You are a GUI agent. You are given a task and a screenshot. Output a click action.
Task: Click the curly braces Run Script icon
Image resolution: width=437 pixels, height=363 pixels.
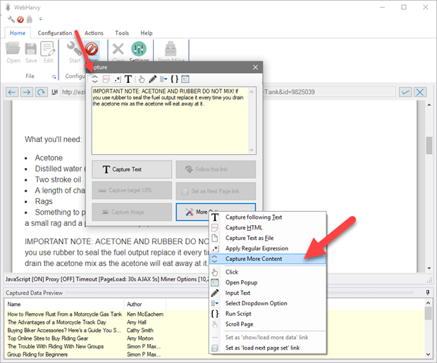[x=174, y=79]
